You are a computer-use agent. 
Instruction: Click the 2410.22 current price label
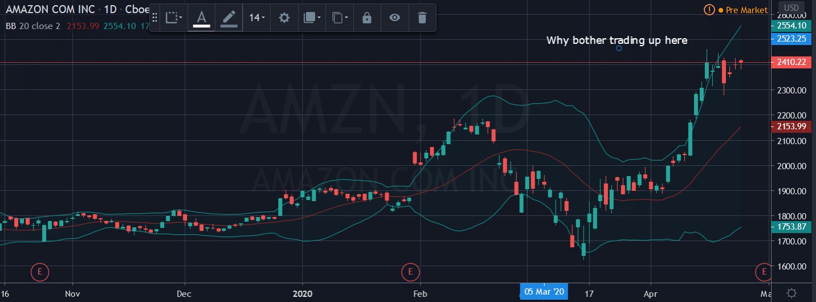[x=791, y=62]
